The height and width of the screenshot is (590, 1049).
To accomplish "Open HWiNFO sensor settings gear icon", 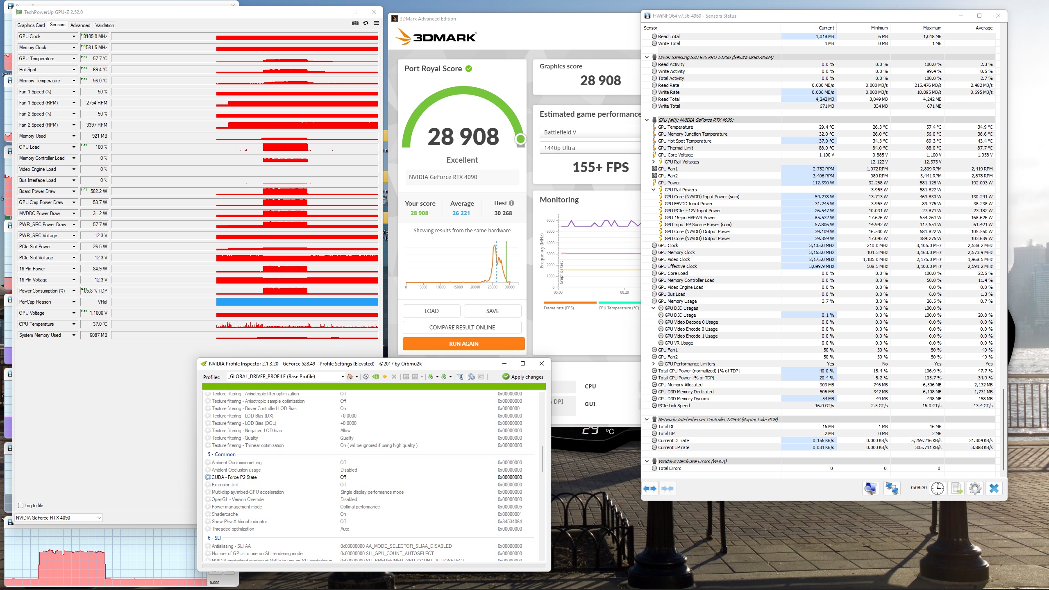I will pyautogui.click(x=975, y=488).
